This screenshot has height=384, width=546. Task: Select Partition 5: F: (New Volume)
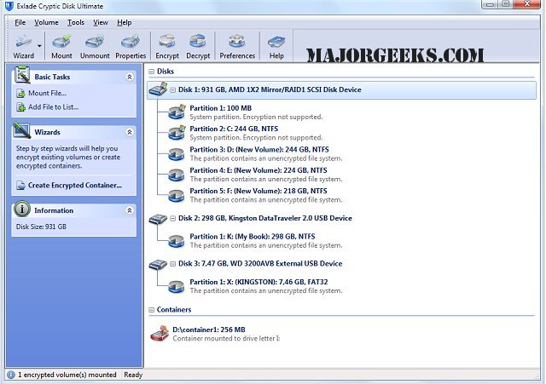coord(258,191)
